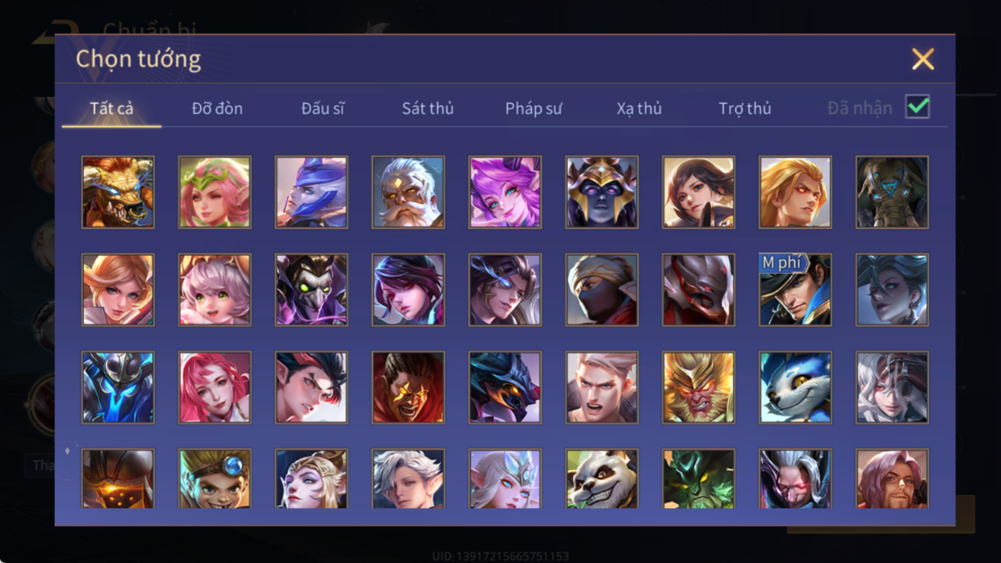This screenshot has width=1001, height=563.
Task: Switch to the 'Pháp sư' tab
Action: pos(533,109)
